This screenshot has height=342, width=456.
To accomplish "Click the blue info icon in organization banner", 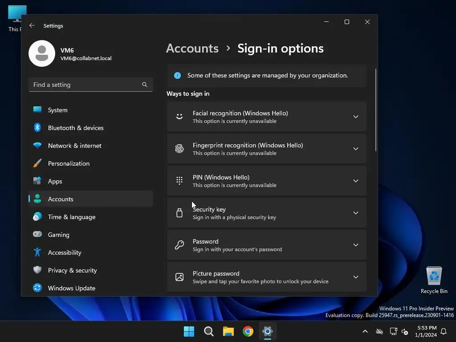I will (x=177, y=76).
